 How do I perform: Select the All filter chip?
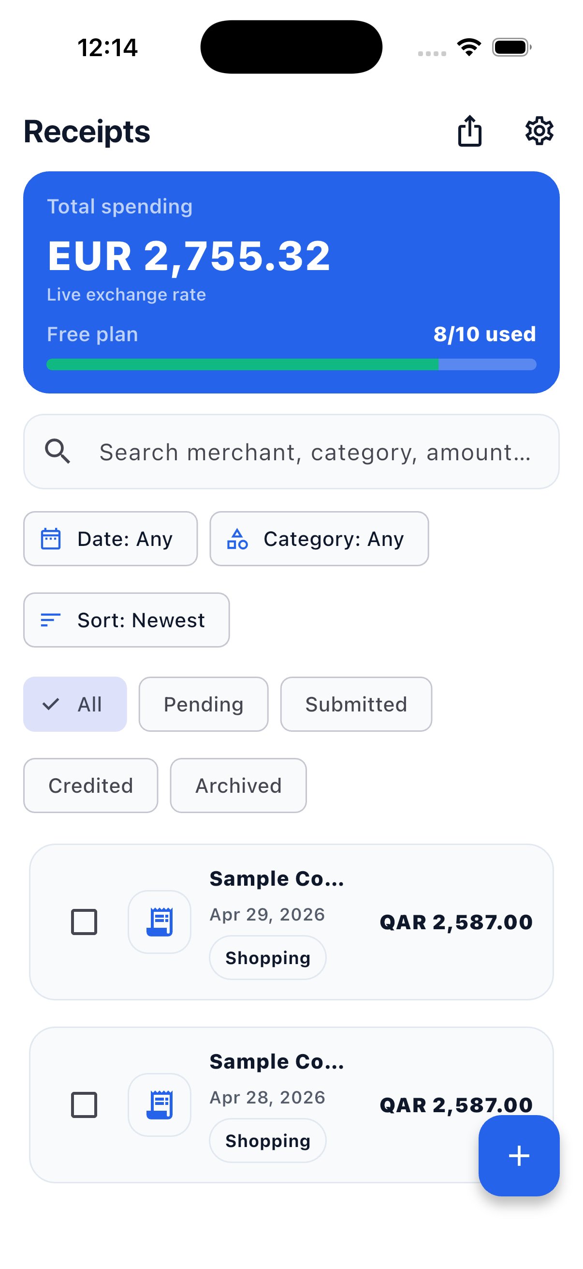coord(75,704)
